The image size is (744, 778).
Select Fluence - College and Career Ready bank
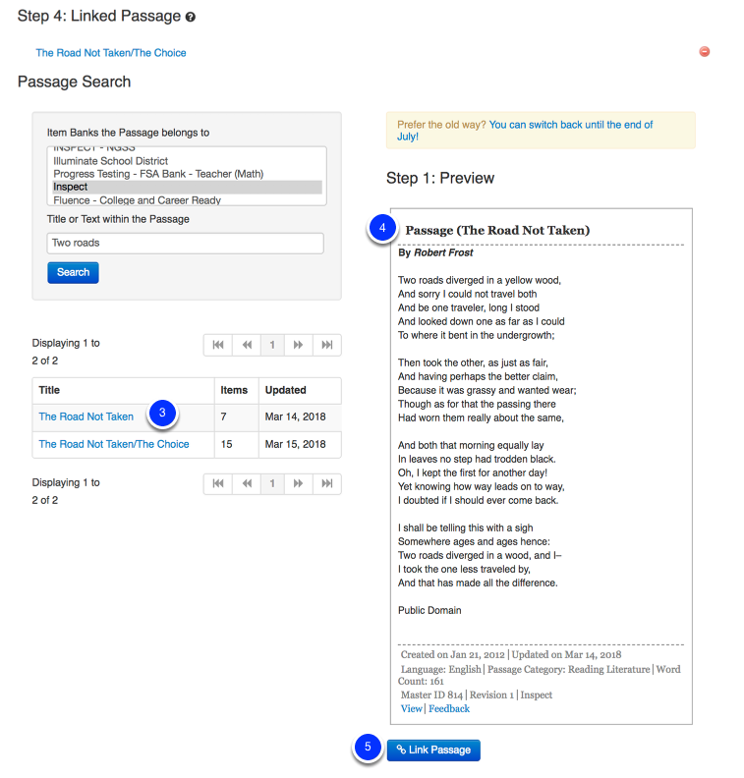pyautogui.click(x=187, y=200)
